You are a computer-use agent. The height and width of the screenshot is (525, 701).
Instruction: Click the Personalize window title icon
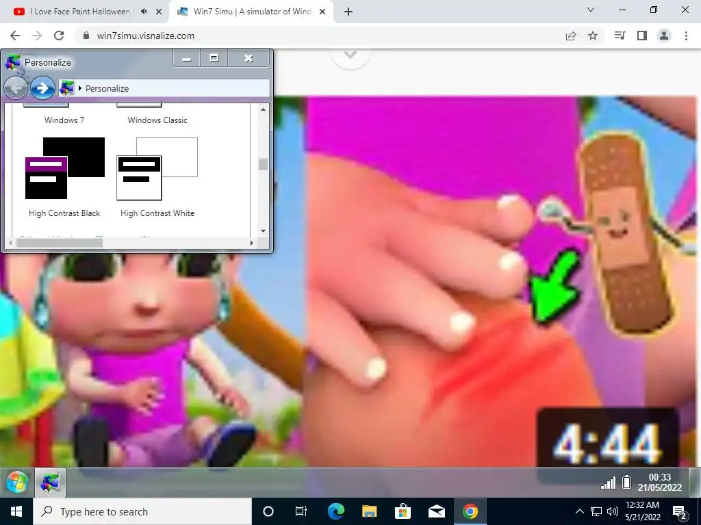12,62
